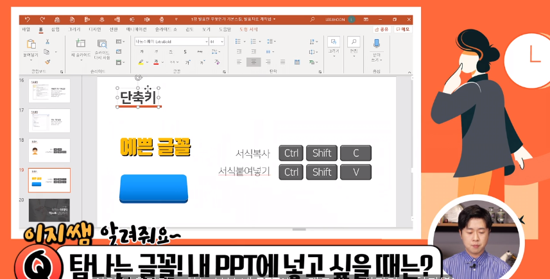Click the Paste (붙여넣기) clipboard icon

[31, 44]
